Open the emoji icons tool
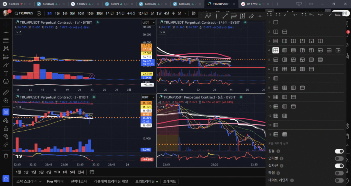The image size is (351, 186). 6,81
